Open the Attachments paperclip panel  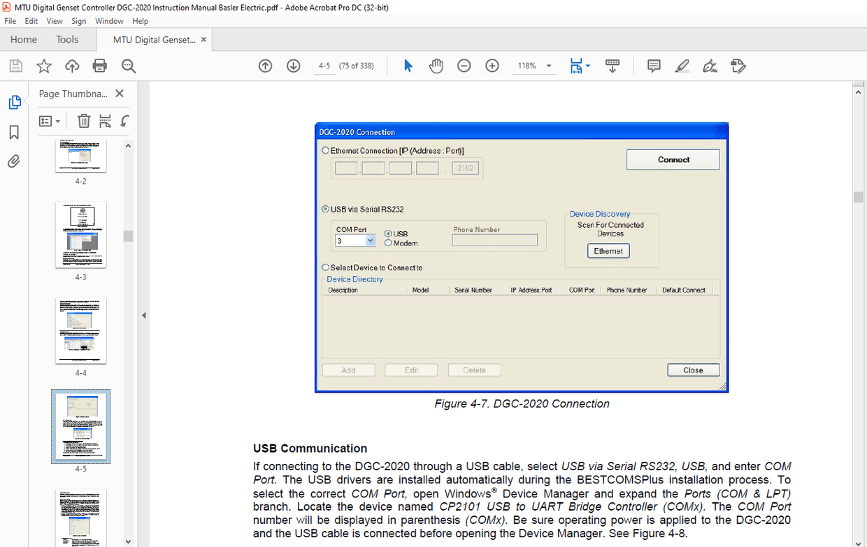(x=14, y=161)
